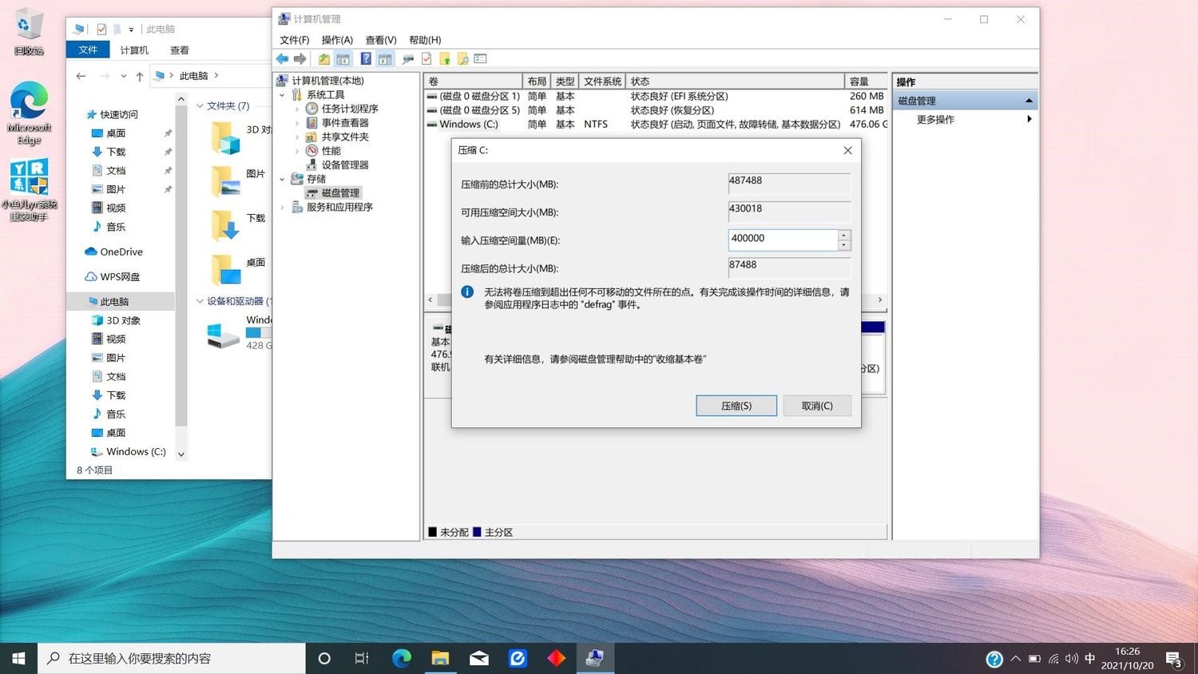
Task: Click the properties checkmark icon in Explorer title bar
Action: pos(101,30)
